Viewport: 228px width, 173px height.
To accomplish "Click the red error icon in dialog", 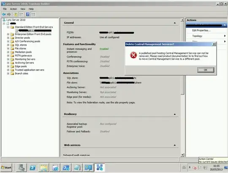I will pyautogui.click(x=133, y=55).
